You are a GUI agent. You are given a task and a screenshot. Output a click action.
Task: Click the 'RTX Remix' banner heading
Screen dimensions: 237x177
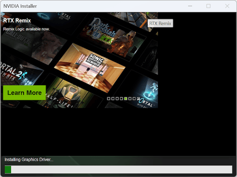[x=17, y=21]
